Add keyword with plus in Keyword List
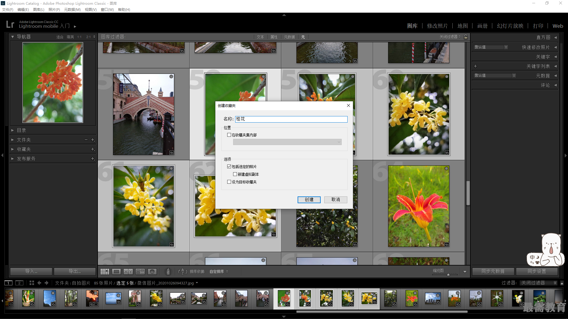Image resolution: width=568 pixels, height=319 pixels. click(x=475, y=66)
